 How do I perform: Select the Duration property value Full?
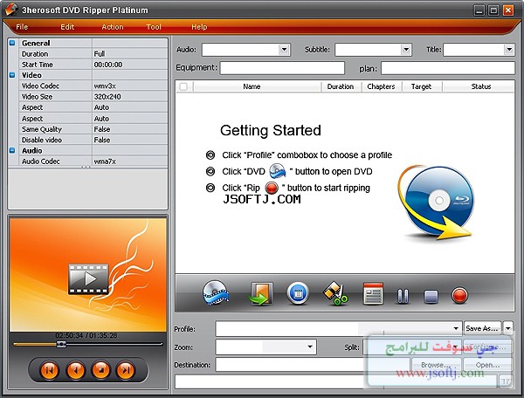click(129, 54)
